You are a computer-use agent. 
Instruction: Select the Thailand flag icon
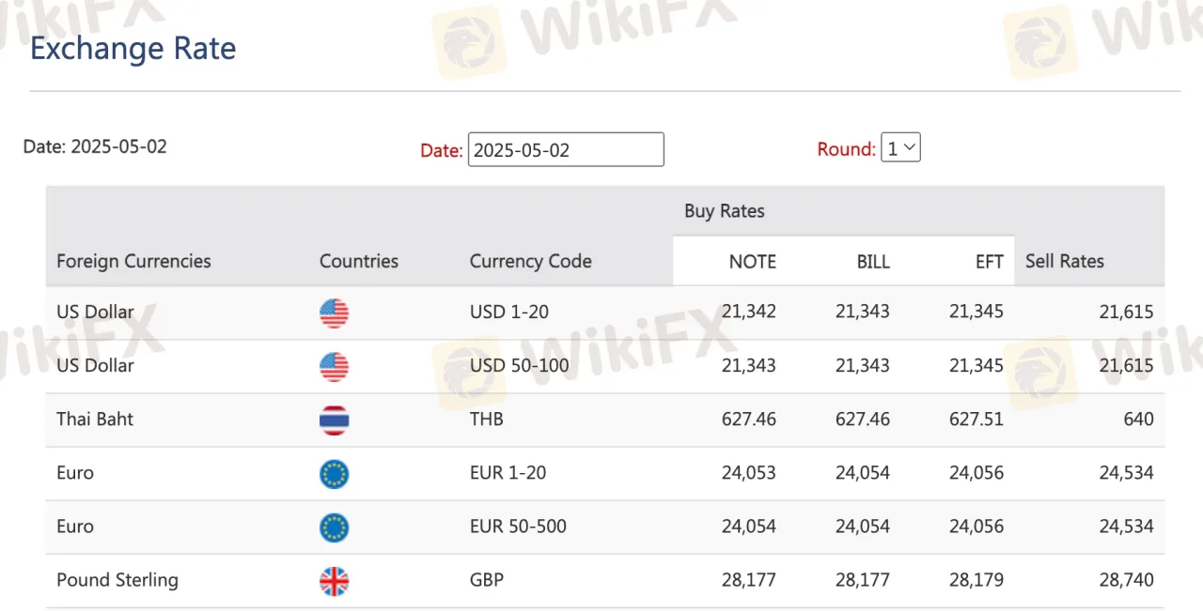coord(334,420)
